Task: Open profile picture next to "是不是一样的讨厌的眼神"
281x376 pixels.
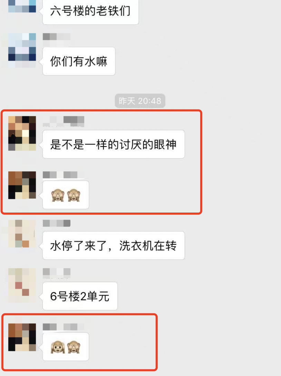Action: click(x=22, y=133)
